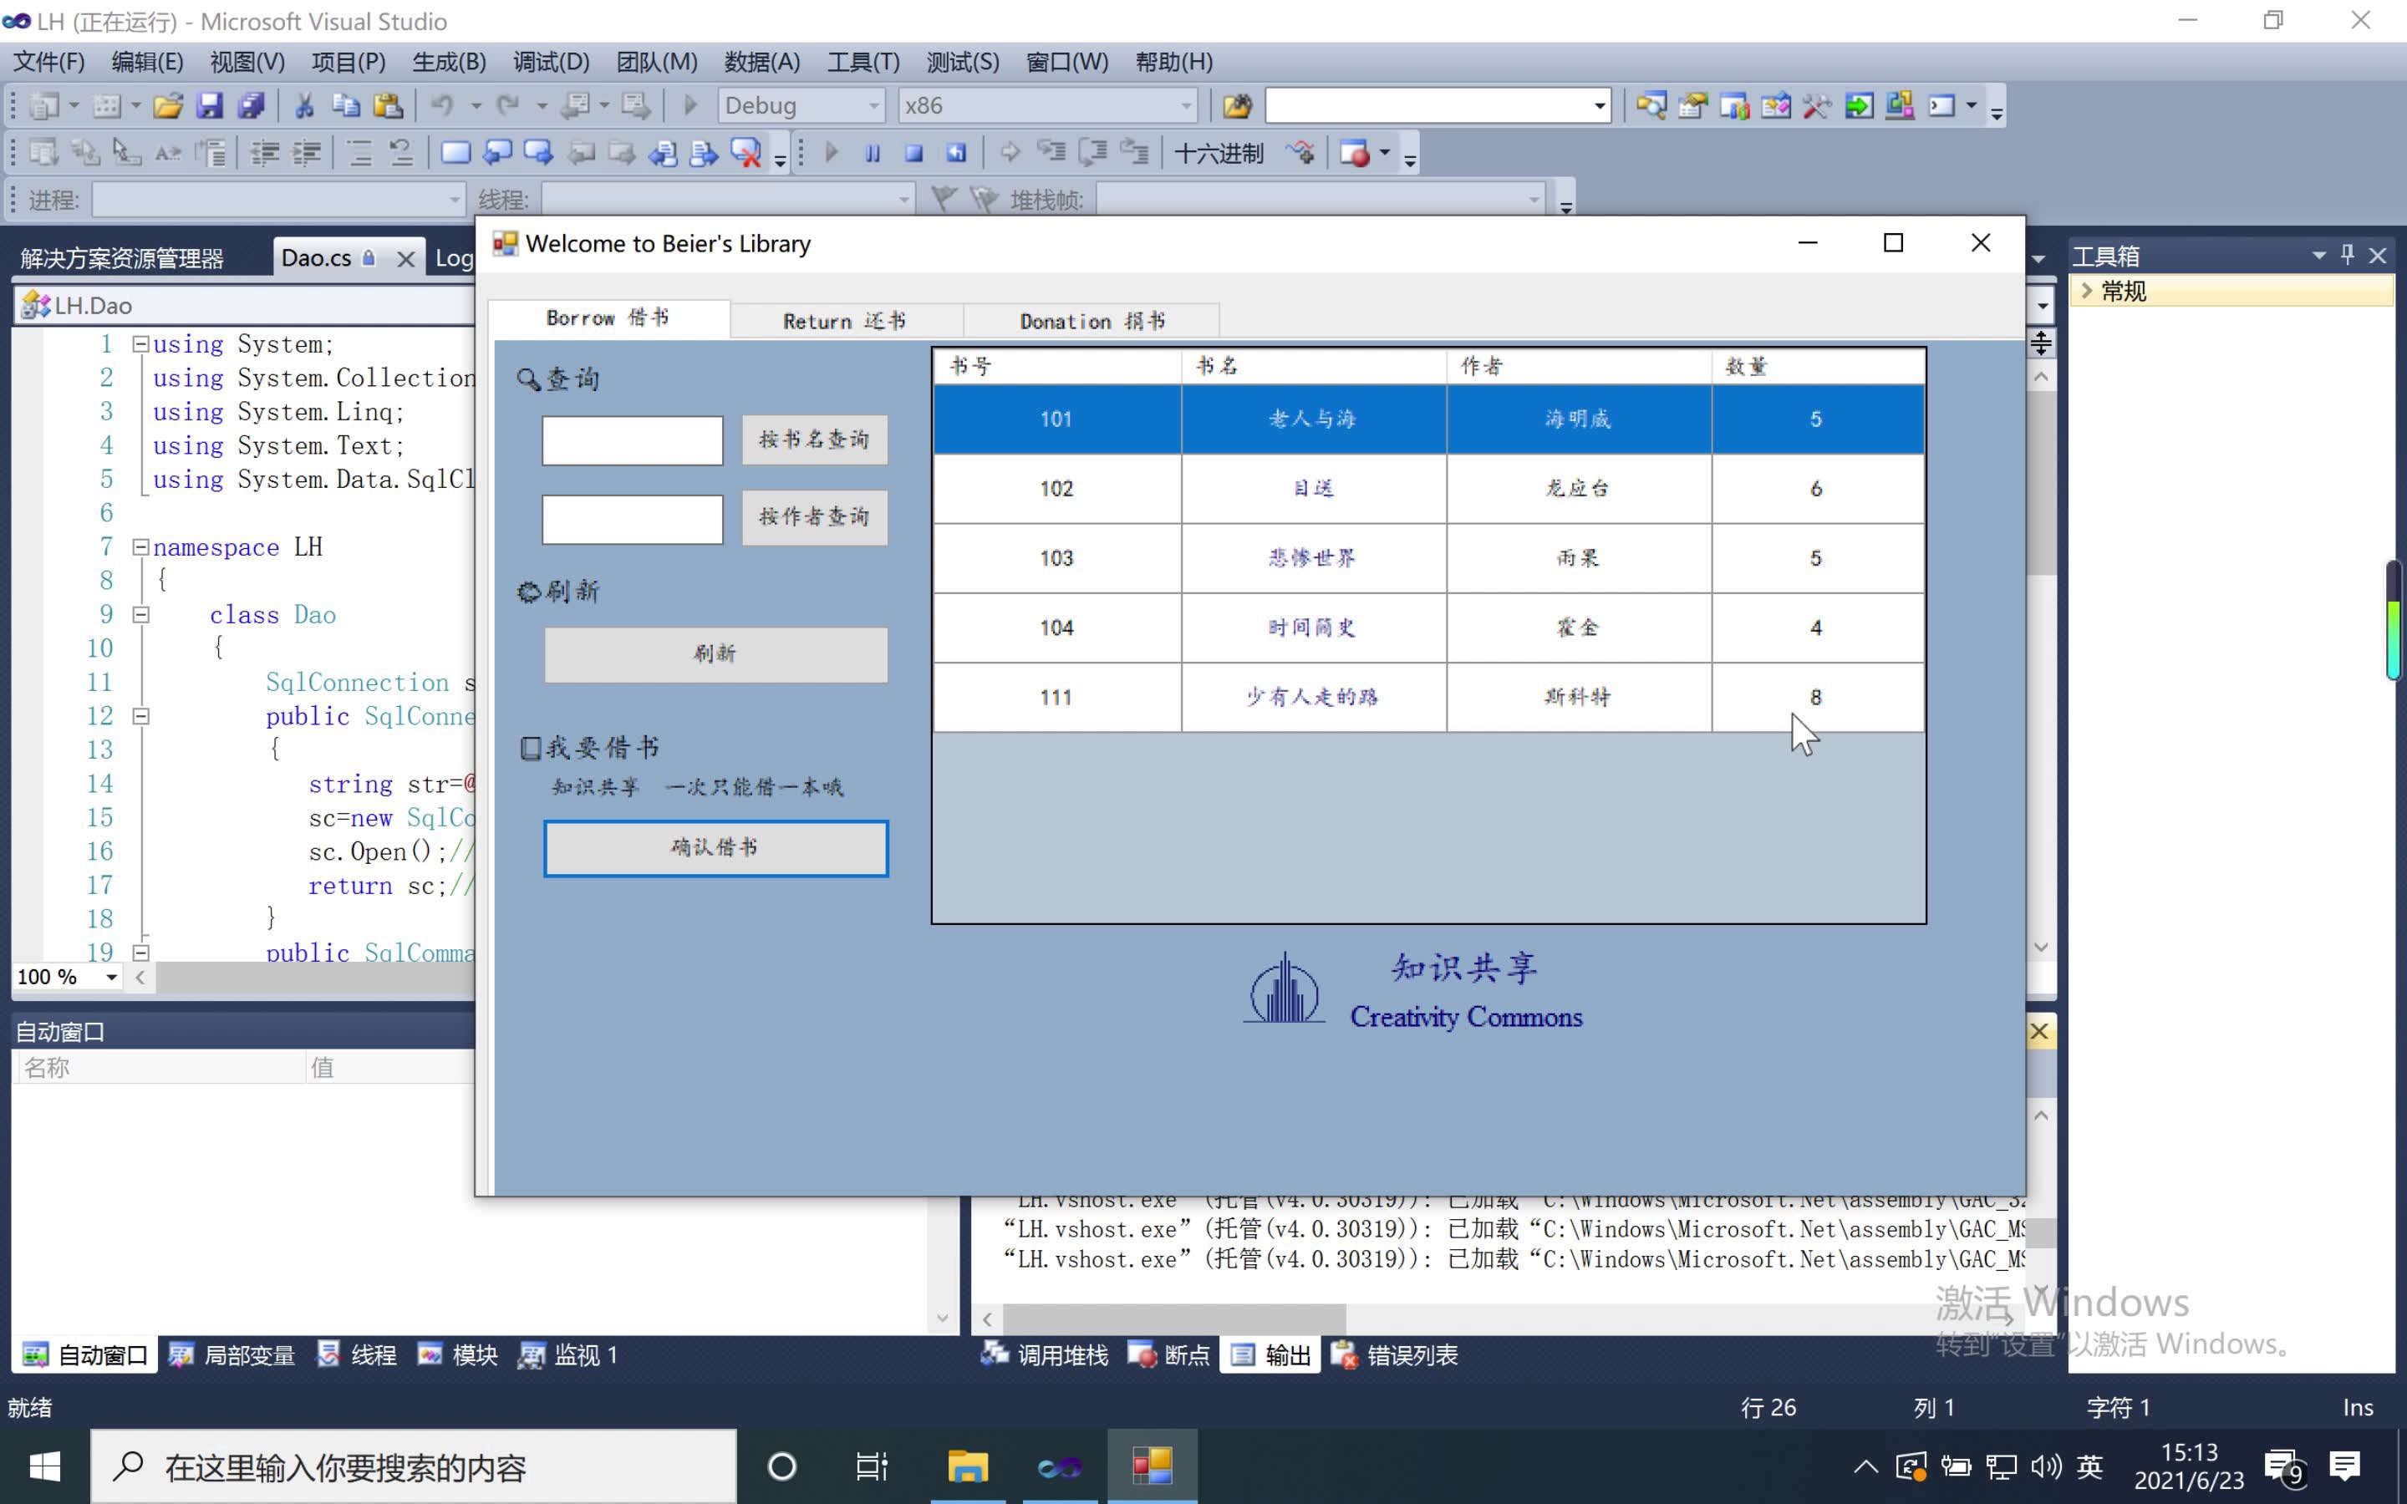
Task: Click the Show Next Statement arrow icon
Action: point(1010,153)
